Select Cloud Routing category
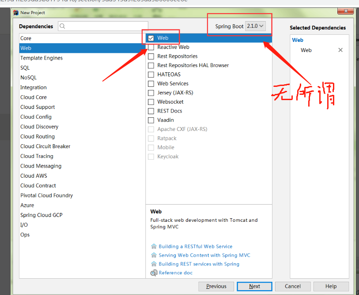359x295 pixels. (82, 137)
